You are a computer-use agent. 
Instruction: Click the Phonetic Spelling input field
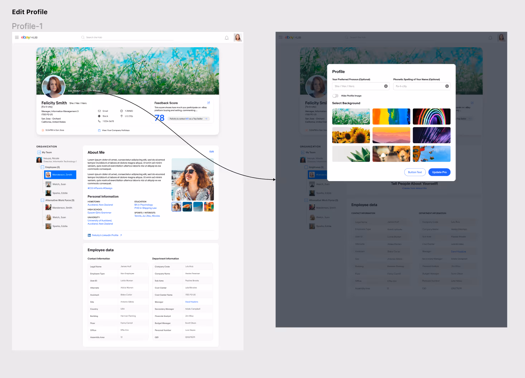pyautogui.click(x=422, y=86)
